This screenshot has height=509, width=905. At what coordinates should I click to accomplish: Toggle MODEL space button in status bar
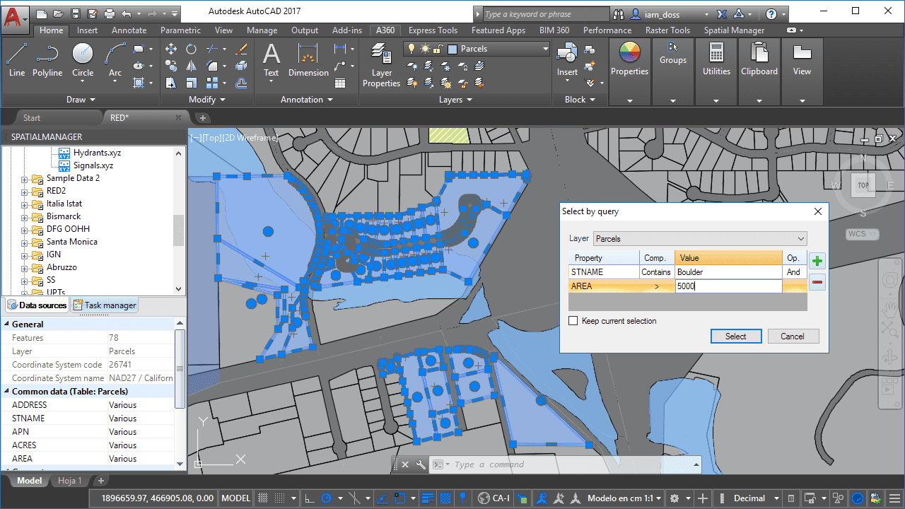click(236, 498)
